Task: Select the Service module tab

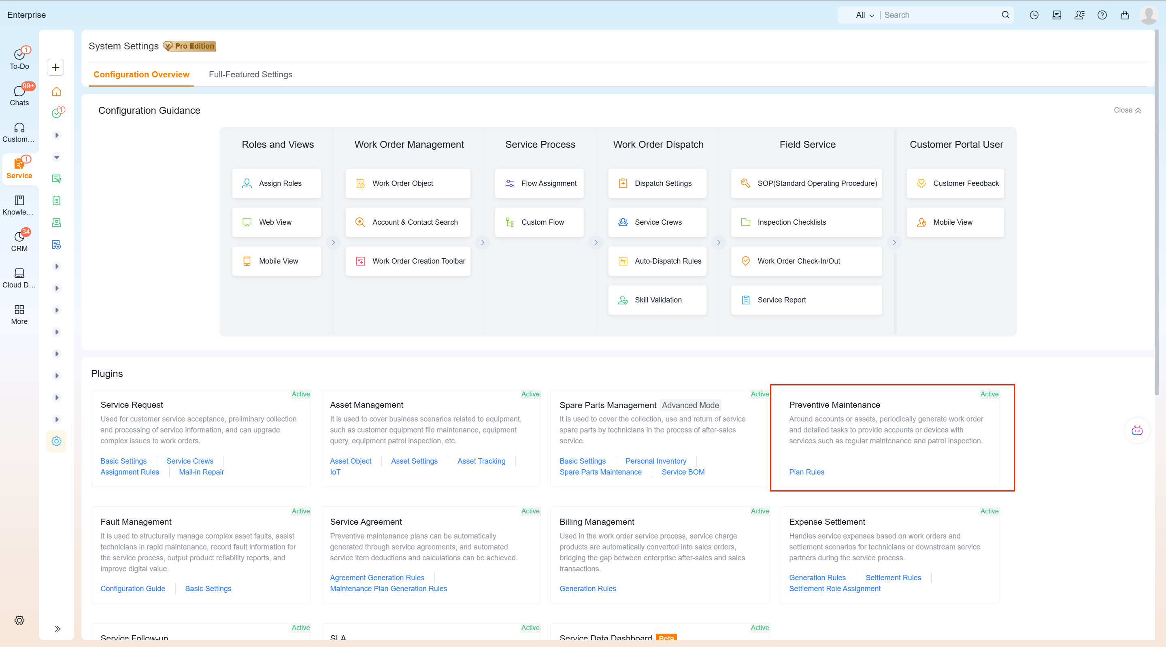Action: [x=19, y=168]
